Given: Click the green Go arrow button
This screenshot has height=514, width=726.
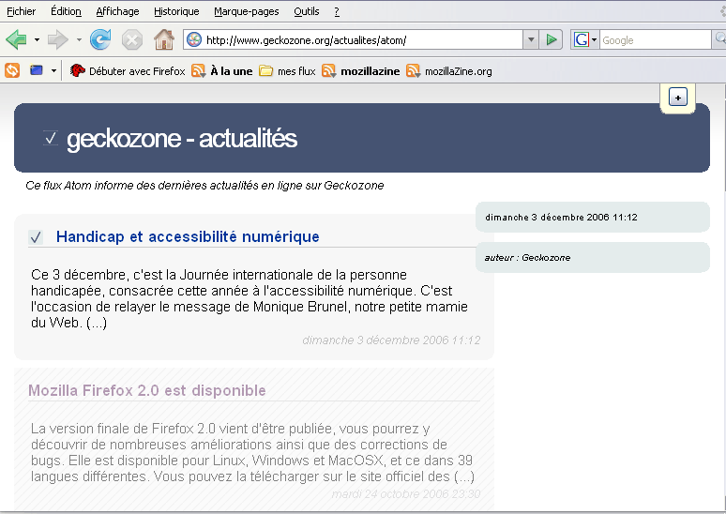Looking at the screenshot, I should click(x=551, y=39).
